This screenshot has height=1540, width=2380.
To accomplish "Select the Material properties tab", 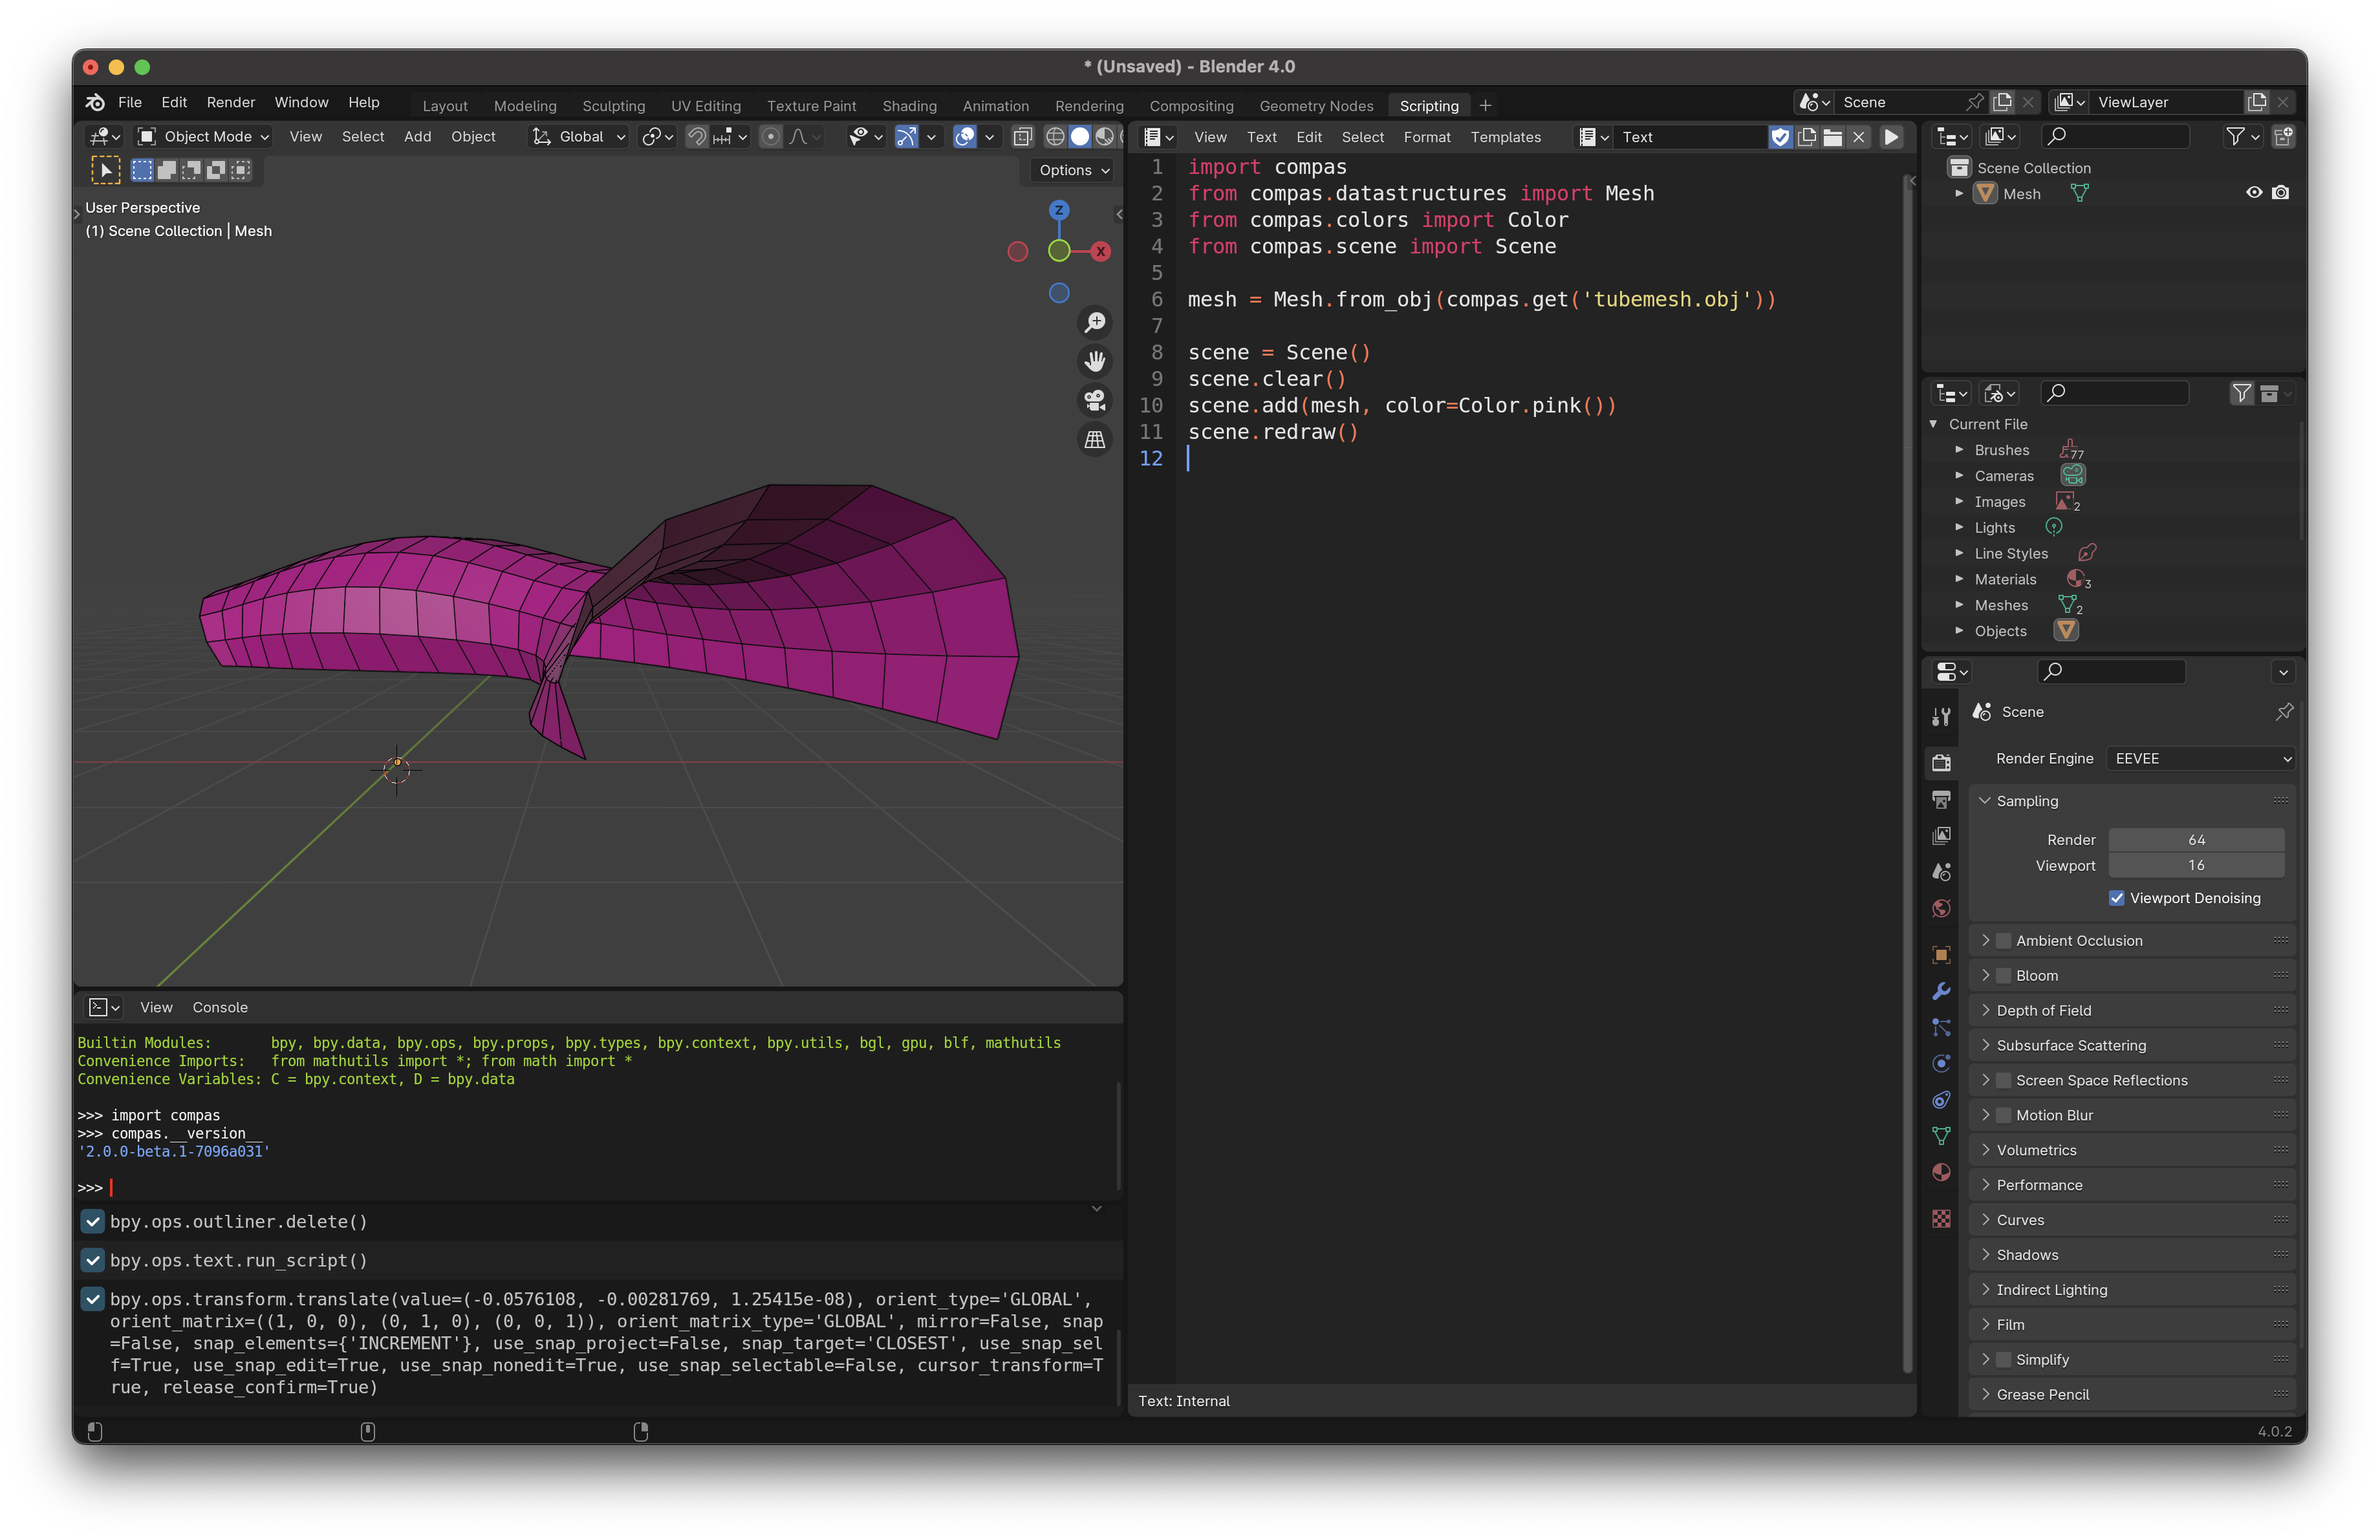I will (1941, 1171).
